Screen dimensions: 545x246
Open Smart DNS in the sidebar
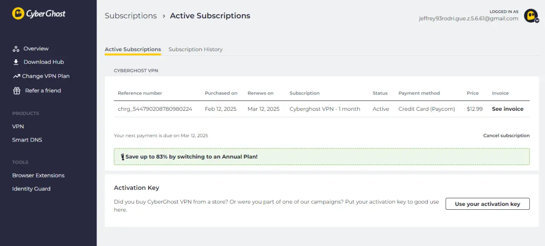27,140
